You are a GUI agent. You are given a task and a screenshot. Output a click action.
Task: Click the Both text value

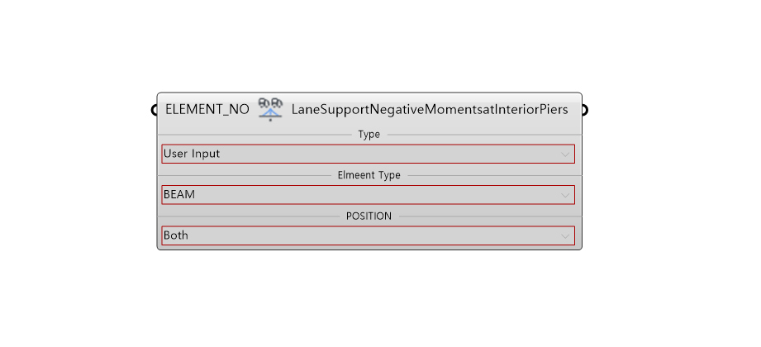coord(176,235)
